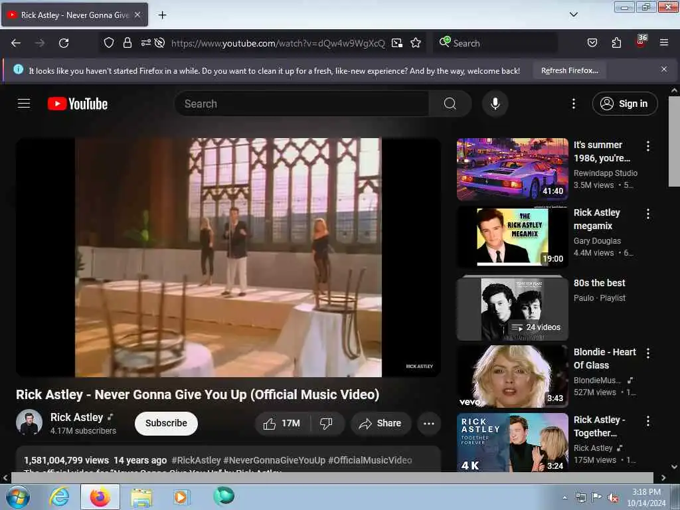Click the Firefox Search box in toolbar
Image resolution: width=680 pixels, height=510 pixels.
tap(495, 43)
